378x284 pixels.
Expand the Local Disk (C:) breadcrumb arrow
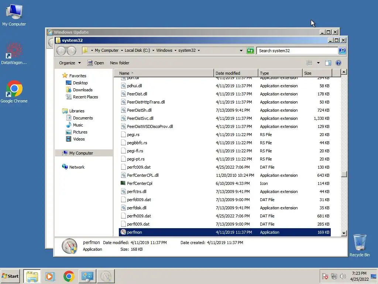[x=153, y=50]
